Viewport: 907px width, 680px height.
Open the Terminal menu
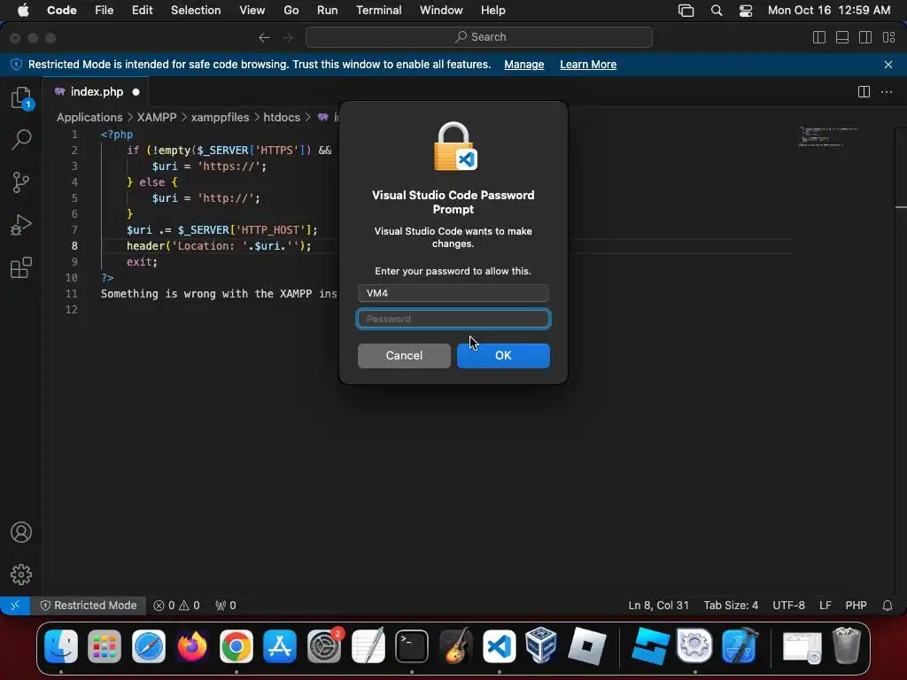(378, 11)
